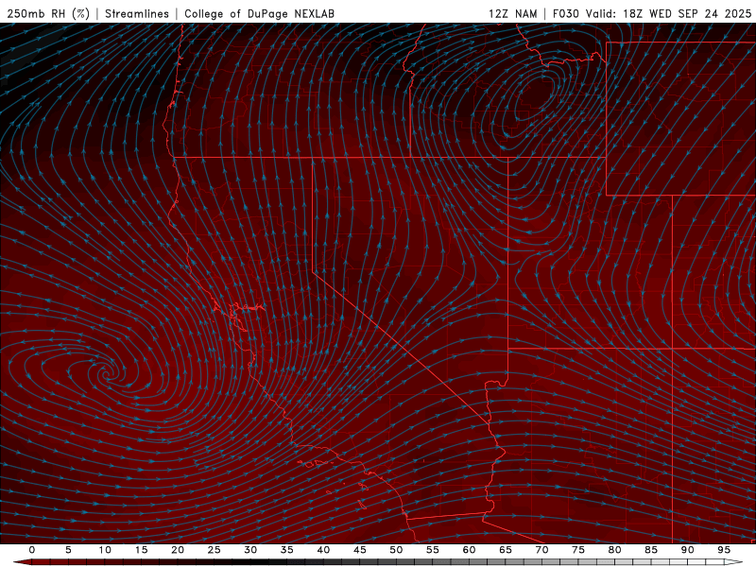The image size is (756, 567).
Task: Select the 15 value on color scale
Action: 141,550
